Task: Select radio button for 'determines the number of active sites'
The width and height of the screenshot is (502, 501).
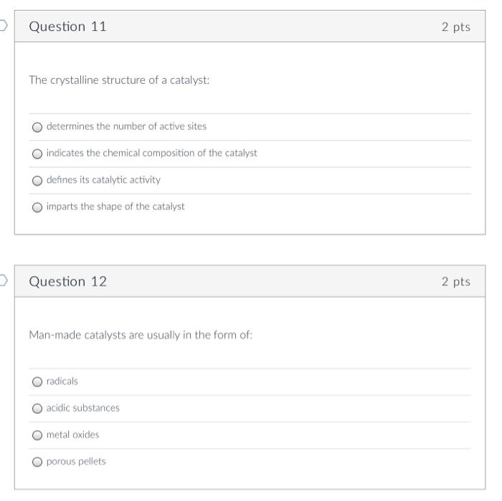Action: tap(37, 127)
